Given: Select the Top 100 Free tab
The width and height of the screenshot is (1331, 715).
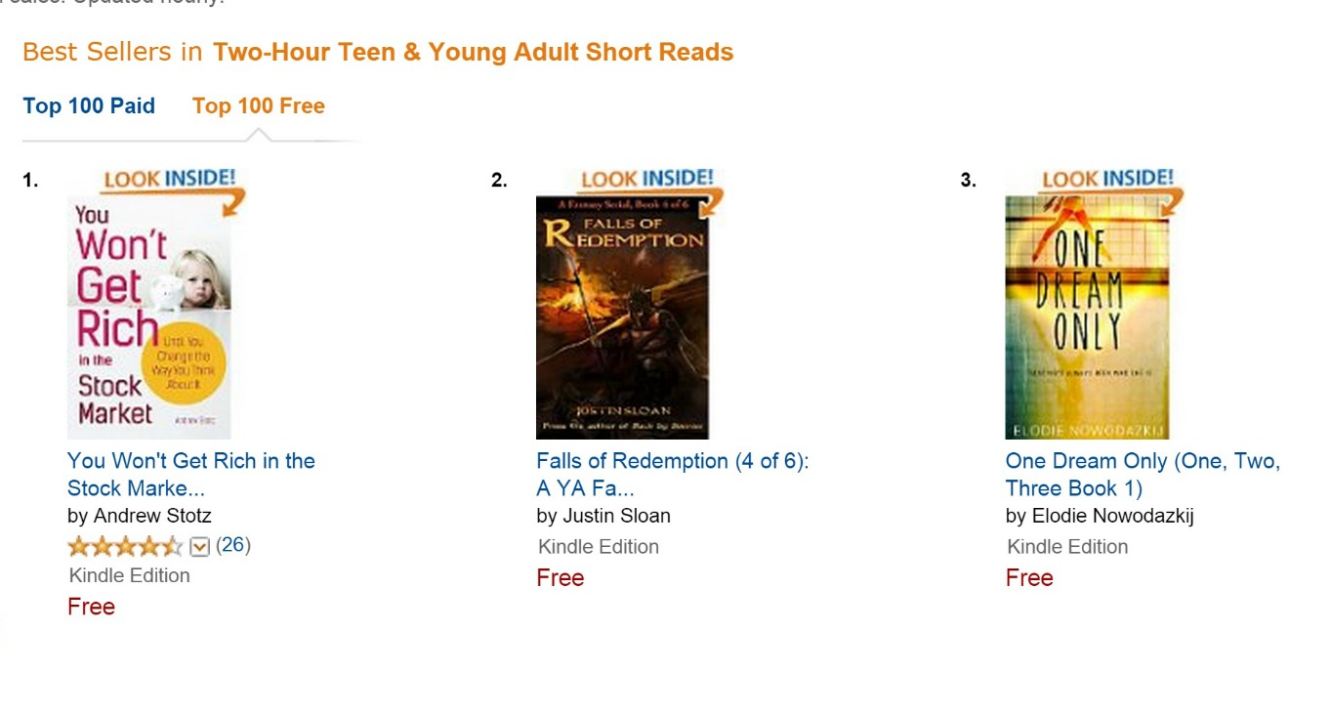Looking at the screenshot, I should click(259, 105).
